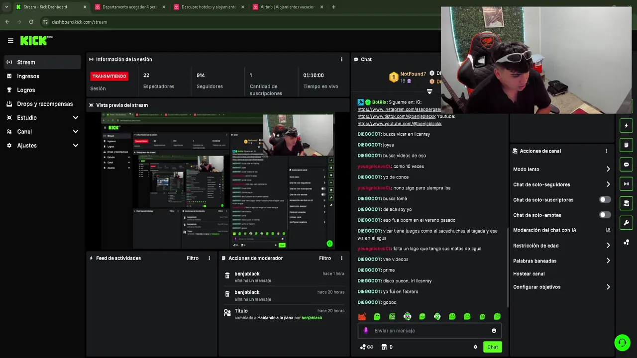Click the Kick logo
The height and width of the screenshot is (358, 637).
(x=36, y=40)
